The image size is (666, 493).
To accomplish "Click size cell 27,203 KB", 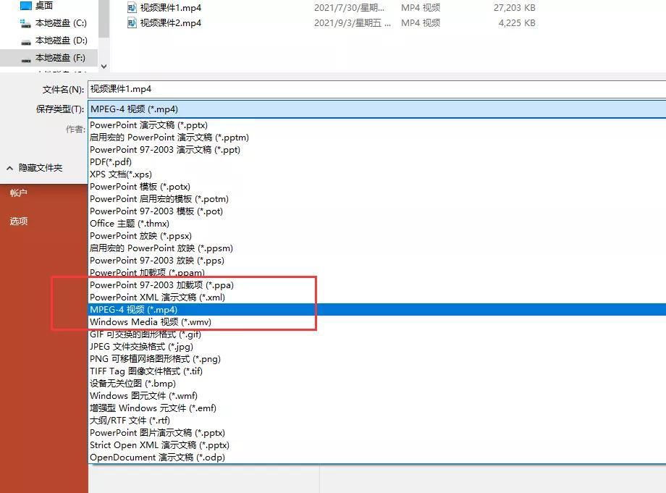I will [515, 8].
